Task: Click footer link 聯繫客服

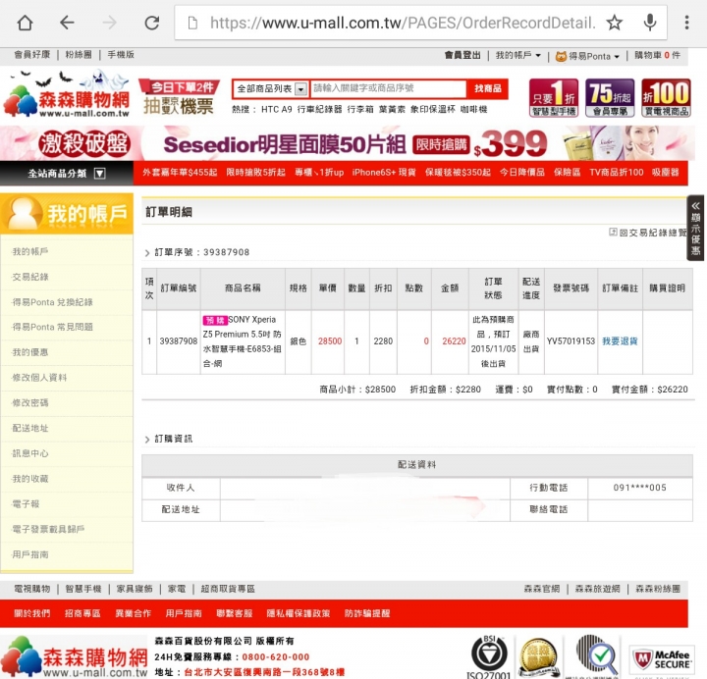Action: (x=234, y=613)
